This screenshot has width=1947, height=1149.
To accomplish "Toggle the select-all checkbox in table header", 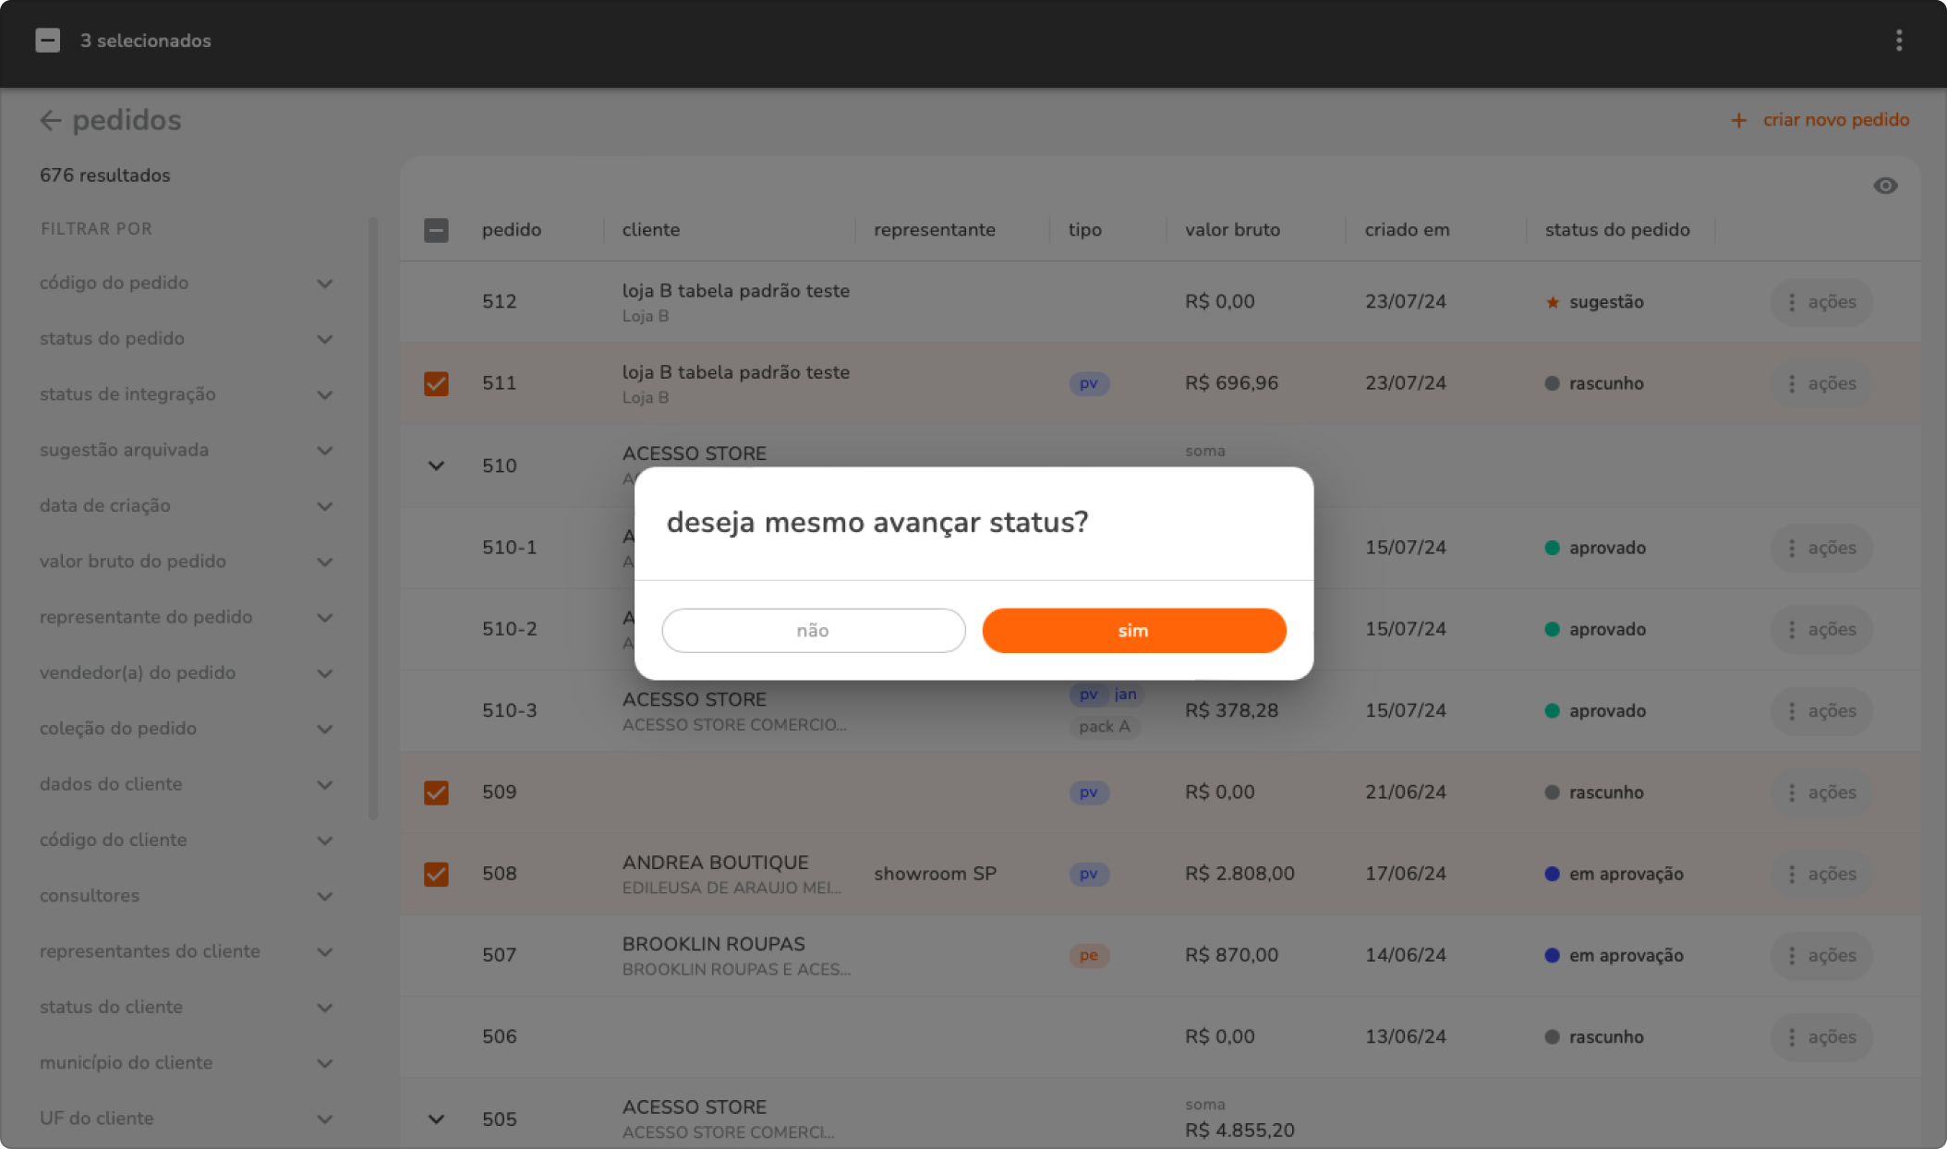I will pos(436,230).
